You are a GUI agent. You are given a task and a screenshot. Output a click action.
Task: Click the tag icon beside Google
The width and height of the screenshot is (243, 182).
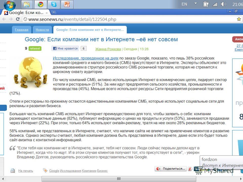(45, 170)
